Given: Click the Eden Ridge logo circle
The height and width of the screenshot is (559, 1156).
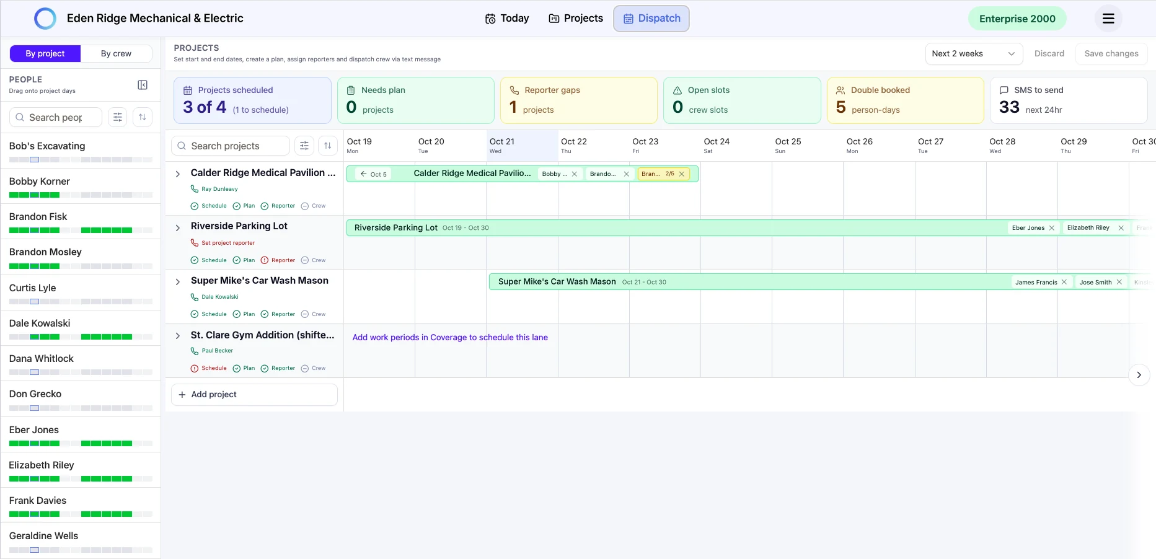Looking at the screenshot, I should tap(45, 19).
